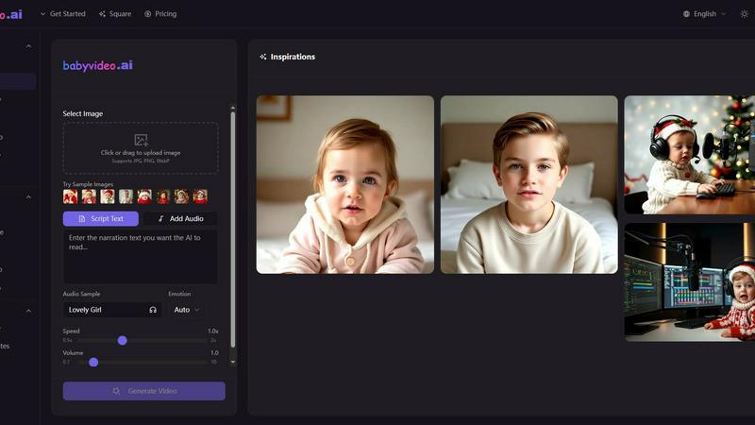Select the seventh sample image thumbnail
This screenshot has height=425, width=755.
(x=181, y=196)
